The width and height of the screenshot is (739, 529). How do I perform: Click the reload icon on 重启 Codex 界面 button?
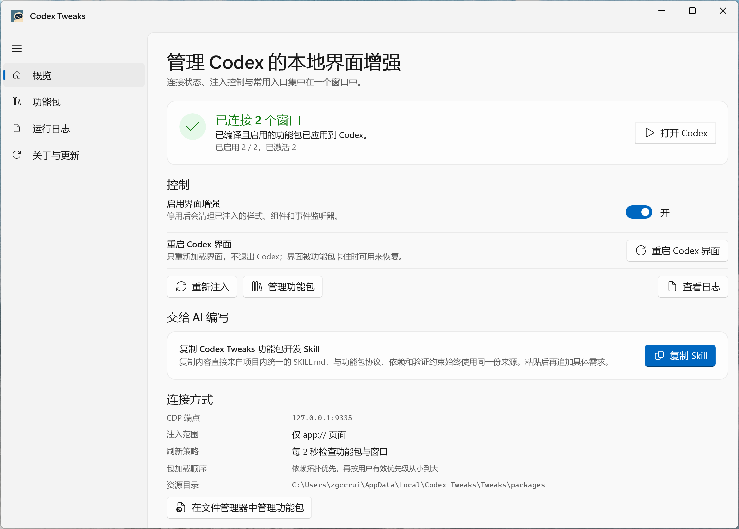coord(641,250)
